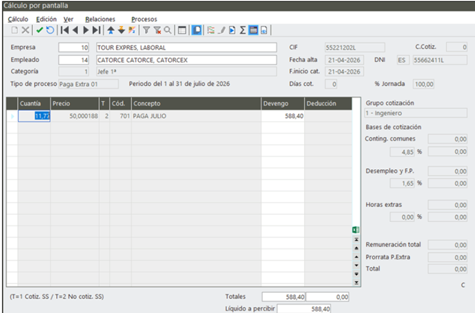Click the Categoría code field
The width and height of the screenshot is (475, 313).
pos(73,72)
